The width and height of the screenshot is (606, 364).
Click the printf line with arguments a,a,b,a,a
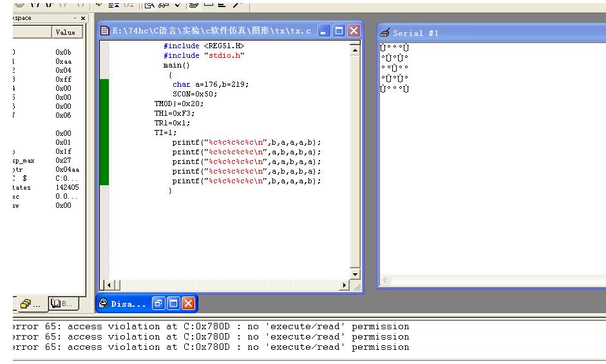247,161
